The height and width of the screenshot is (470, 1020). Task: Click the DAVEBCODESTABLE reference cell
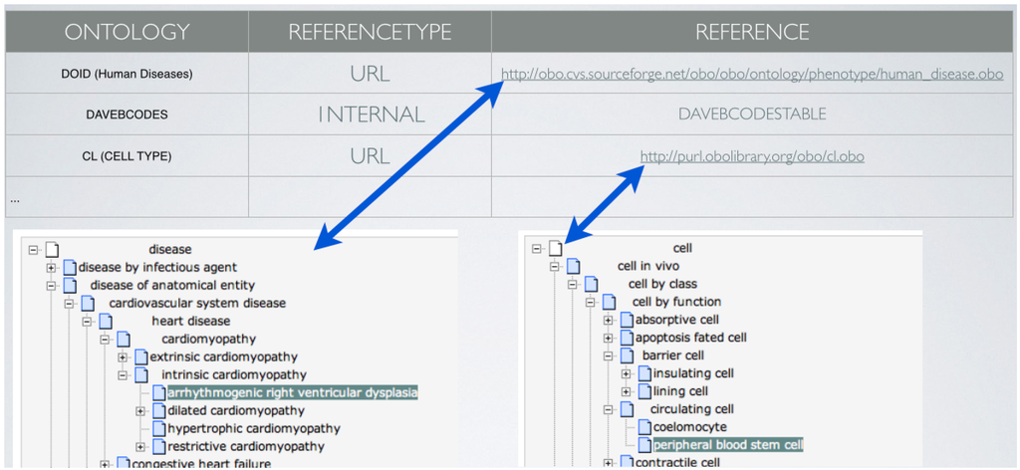[x=752, y=115]
